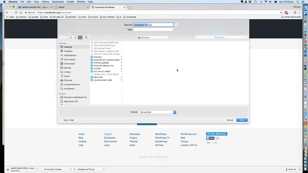The image size is (308, 173).
Task: Click the Showcase footer link
Action: coord(135,134)
